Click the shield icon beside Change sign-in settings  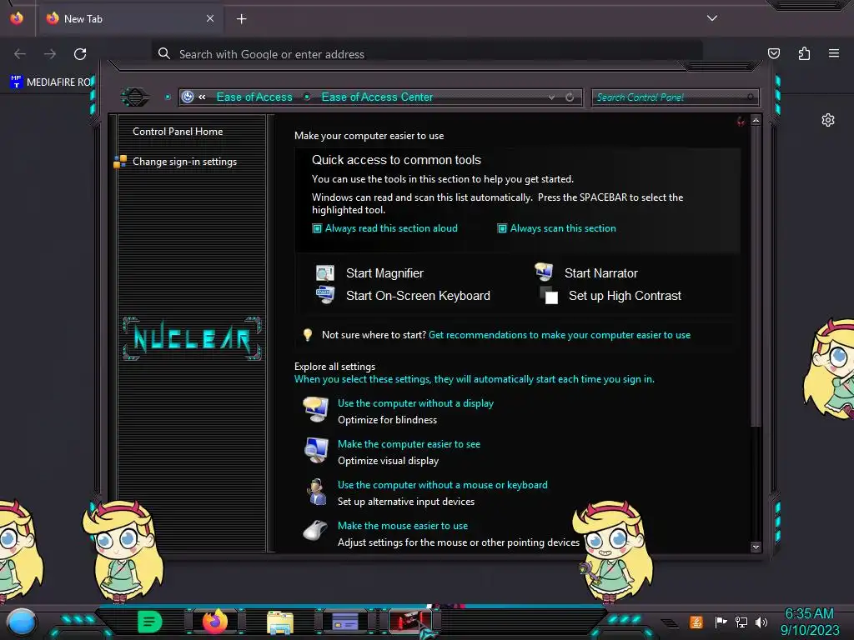120,162
